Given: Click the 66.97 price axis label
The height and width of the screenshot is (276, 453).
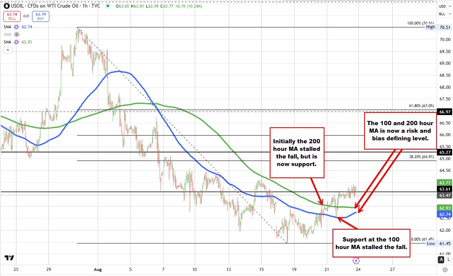Looking at the screenshot, I should click(x=445, y=112).
